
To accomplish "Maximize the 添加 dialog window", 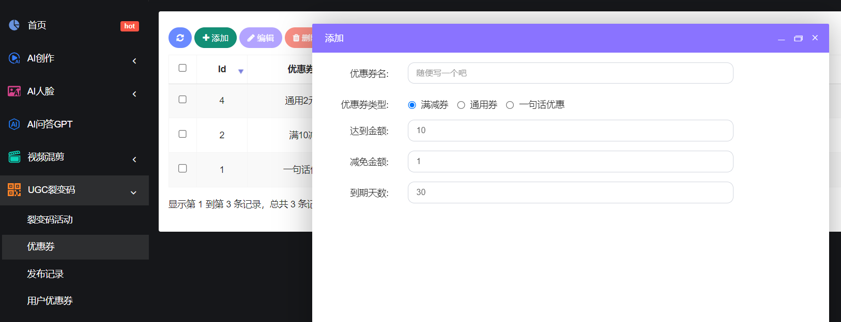I will pos(798,38).
